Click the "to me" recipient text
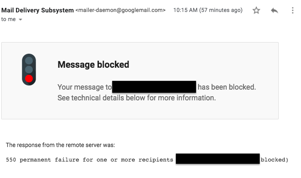Viewport: 301px width, 178px height. click(8, 19)
